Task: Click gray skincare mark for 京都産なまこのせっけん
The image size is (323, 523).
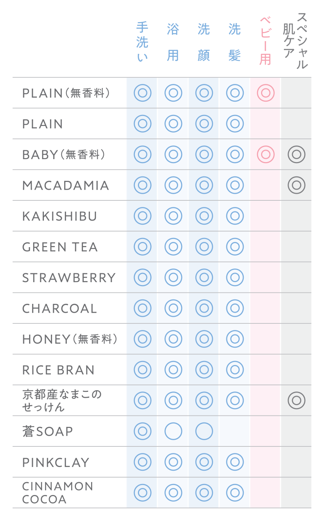Action: click(x=296, y=400)
